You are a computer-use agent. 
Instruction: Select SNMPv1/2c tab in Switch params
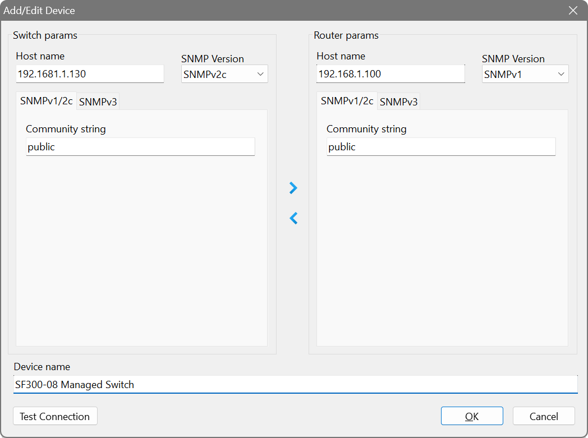coord(46,101)
